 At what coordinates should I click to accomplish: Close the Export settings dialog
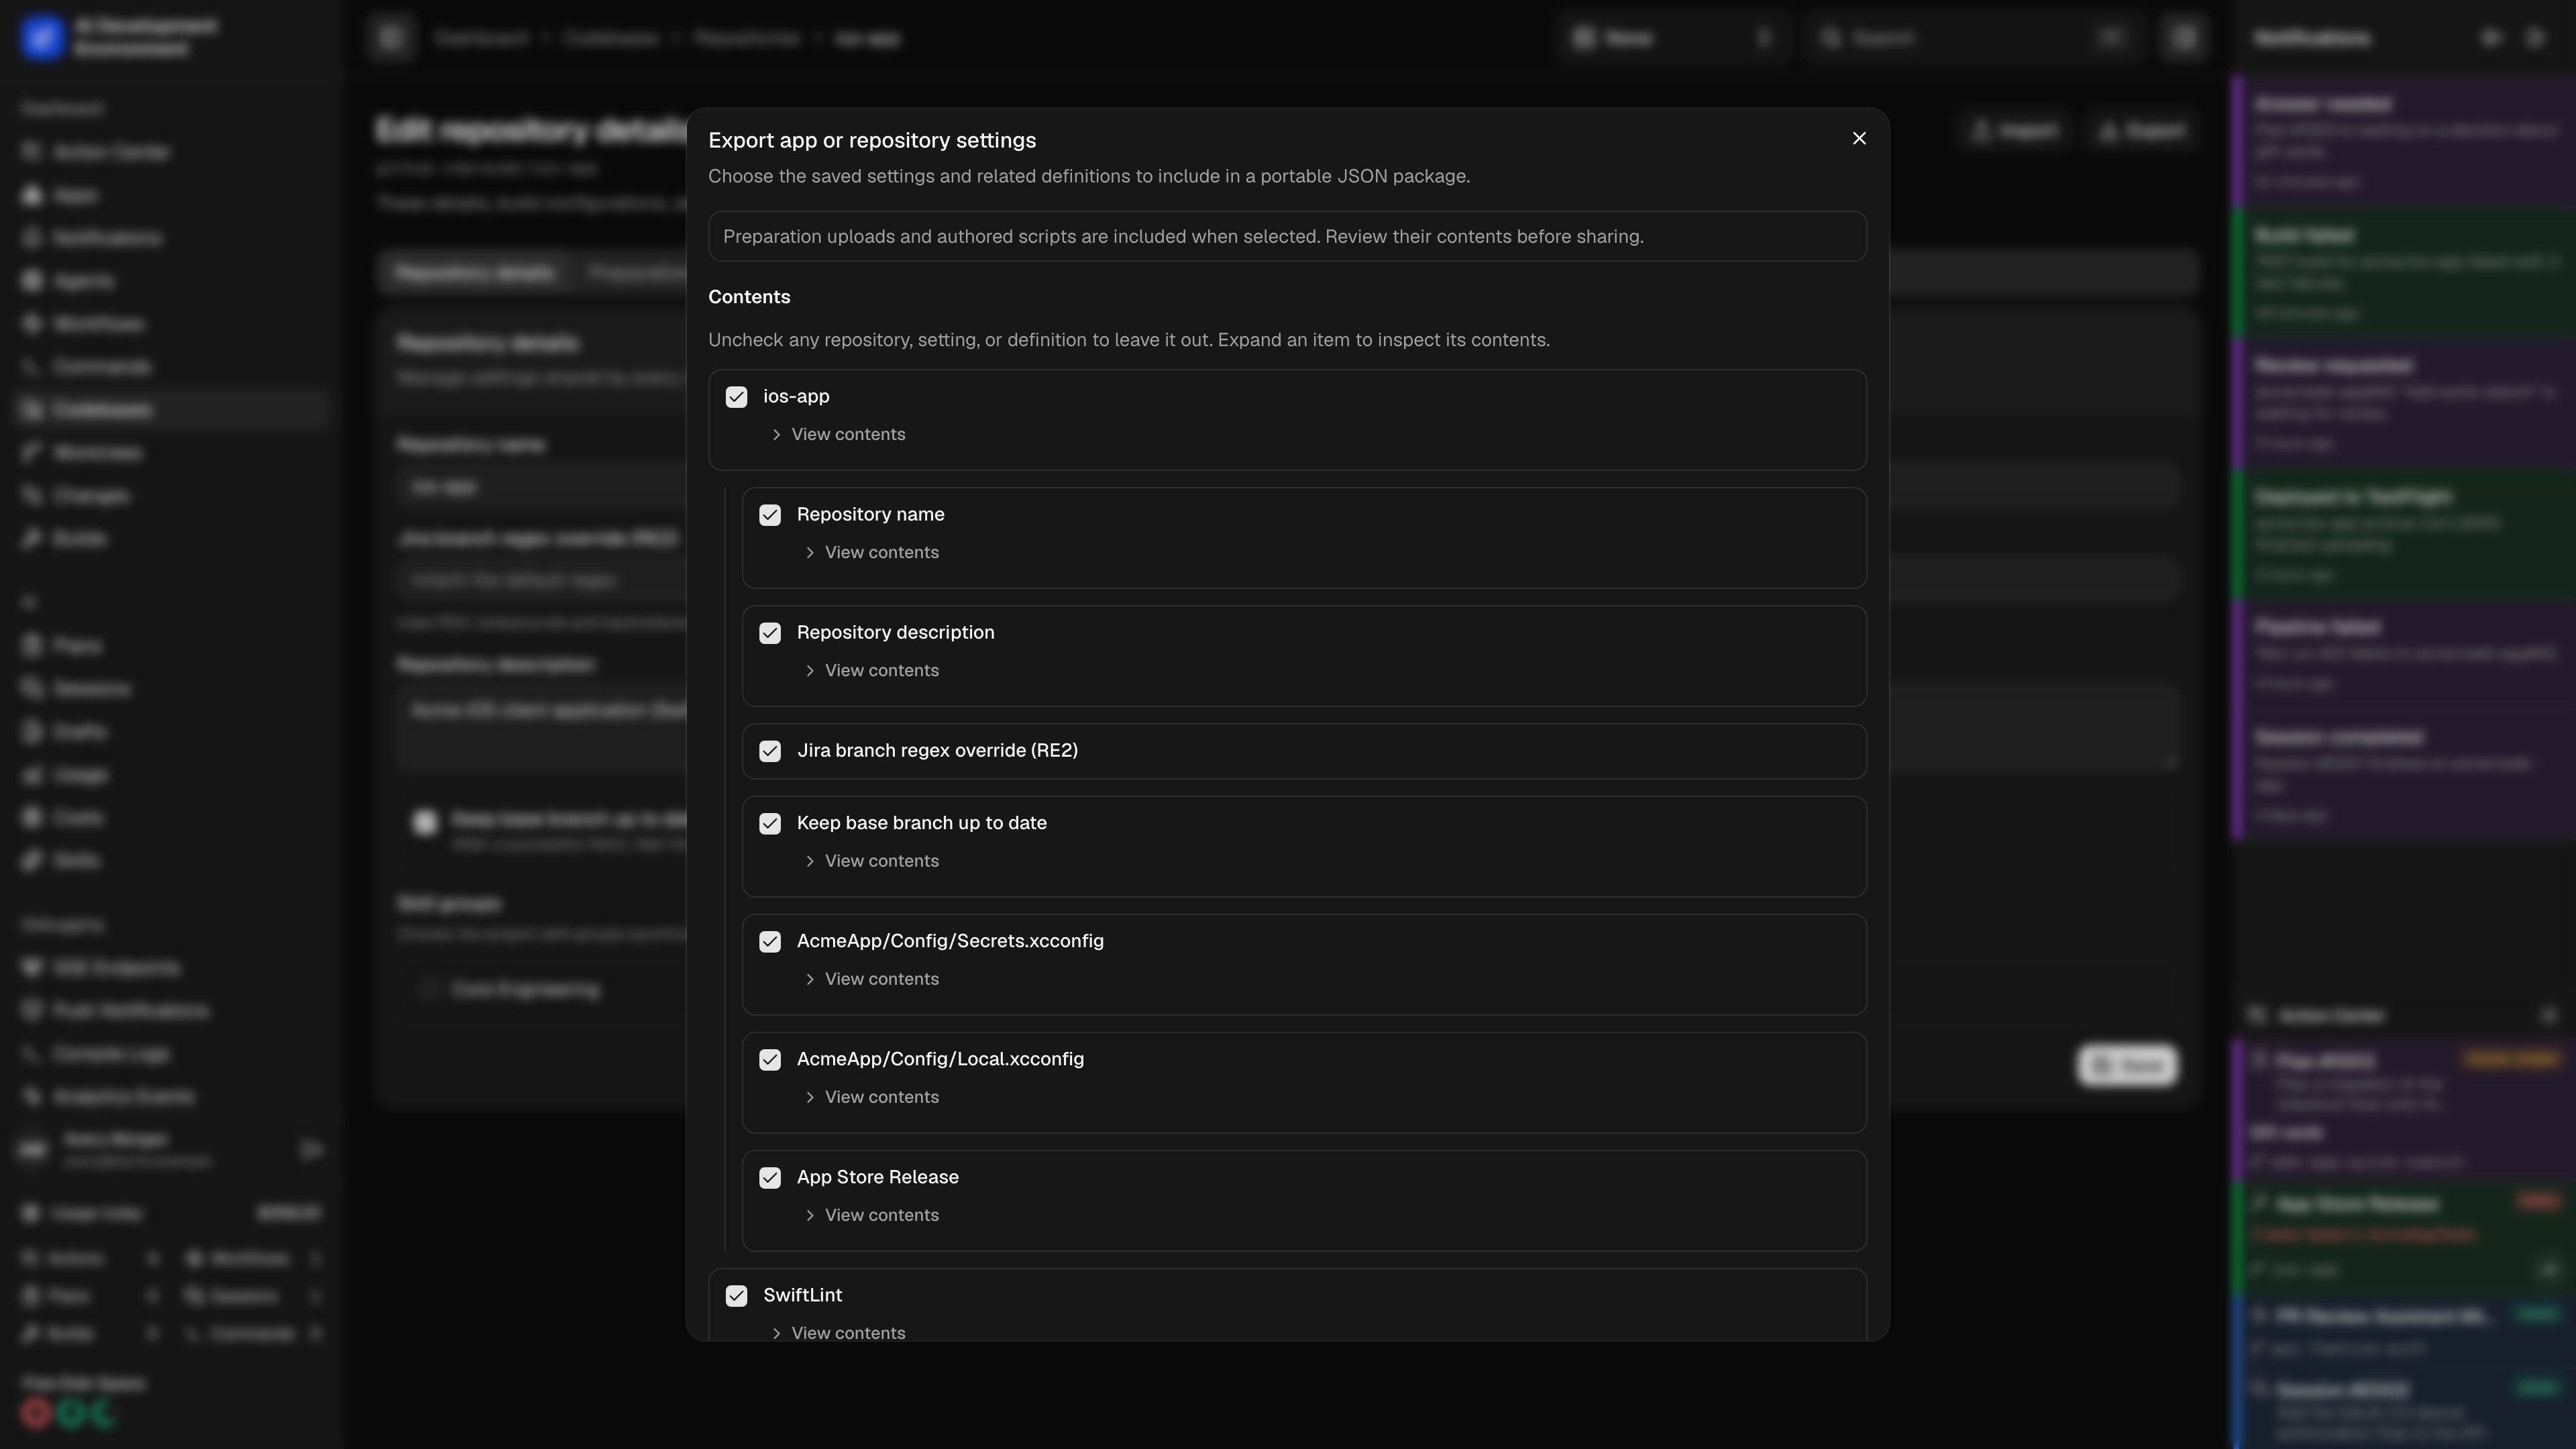pos(1859,138)
